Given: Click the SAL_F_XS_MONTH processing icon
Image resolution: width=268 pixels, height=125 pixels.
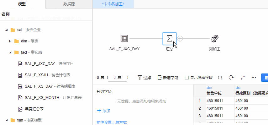Looking at the screenshot, I should [20, 98].
